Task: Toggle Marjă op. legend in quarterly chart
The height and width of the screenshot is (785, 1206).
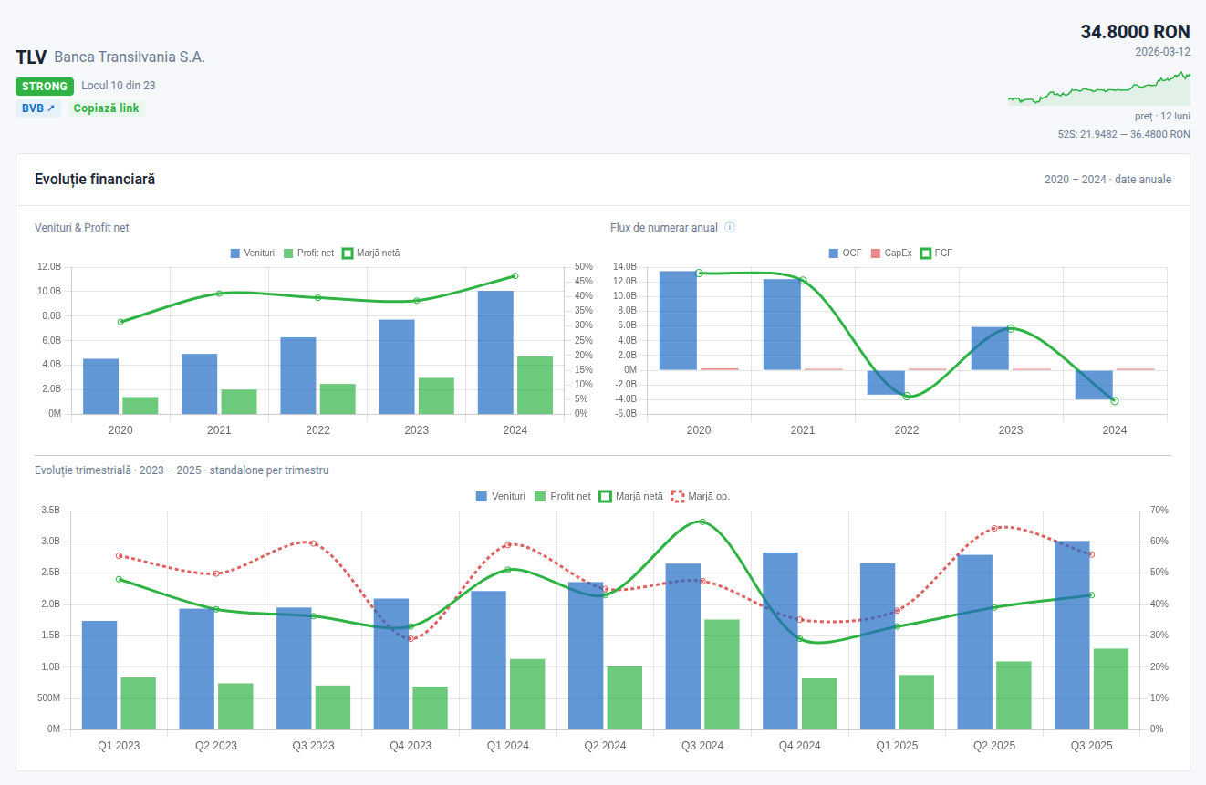Action: 701,496
